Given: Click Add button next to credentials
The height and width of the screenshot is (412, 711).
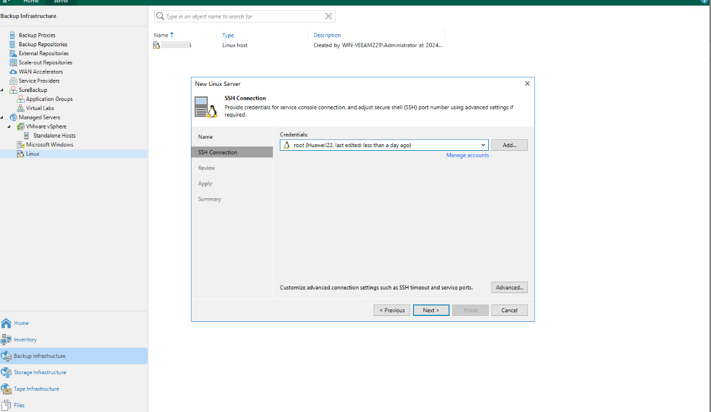Looking at the screenshot, I should (x=509, y=145).
